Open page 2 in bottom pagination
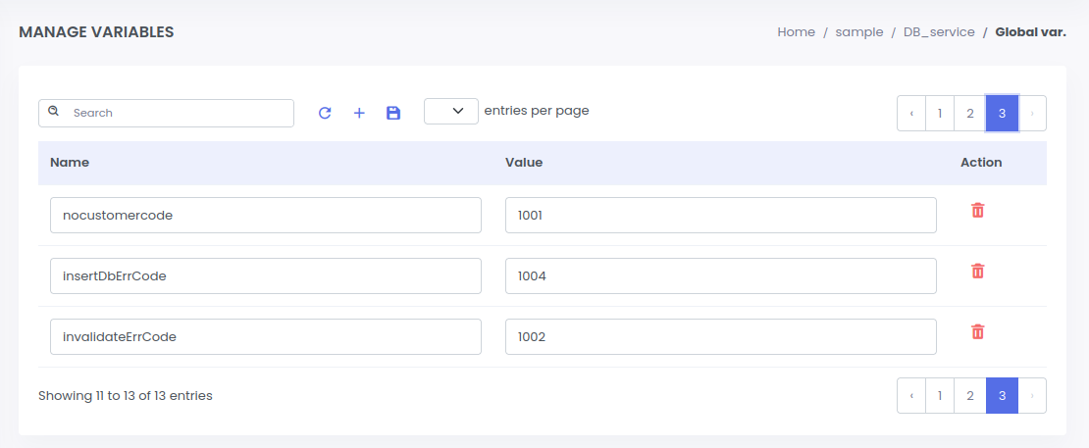The height and width of the screenshot is (448, 1089). point(969,396)
